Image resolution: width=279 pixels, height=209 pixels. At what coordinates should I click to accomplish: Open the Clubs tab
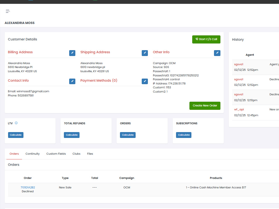(76, 154)
